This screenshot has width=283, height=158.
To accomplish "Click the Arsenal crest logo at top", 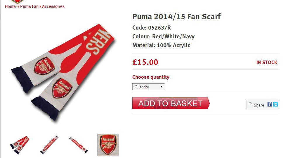I will [18, 1].
